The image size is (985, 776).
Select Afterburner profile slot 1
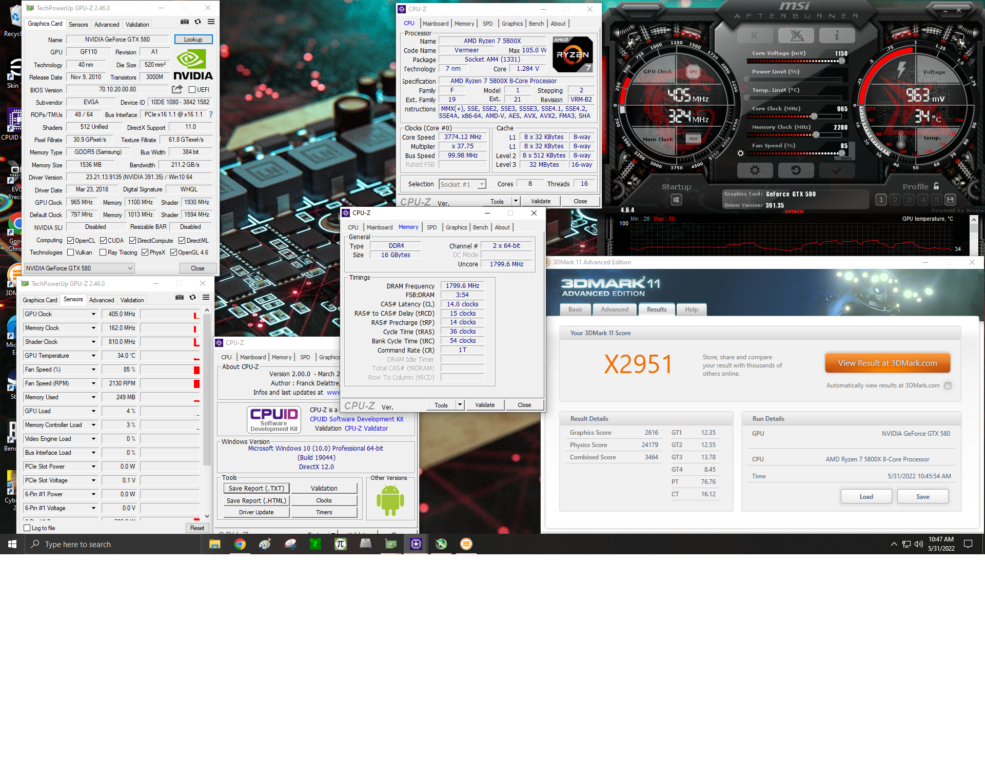point(881,200)
